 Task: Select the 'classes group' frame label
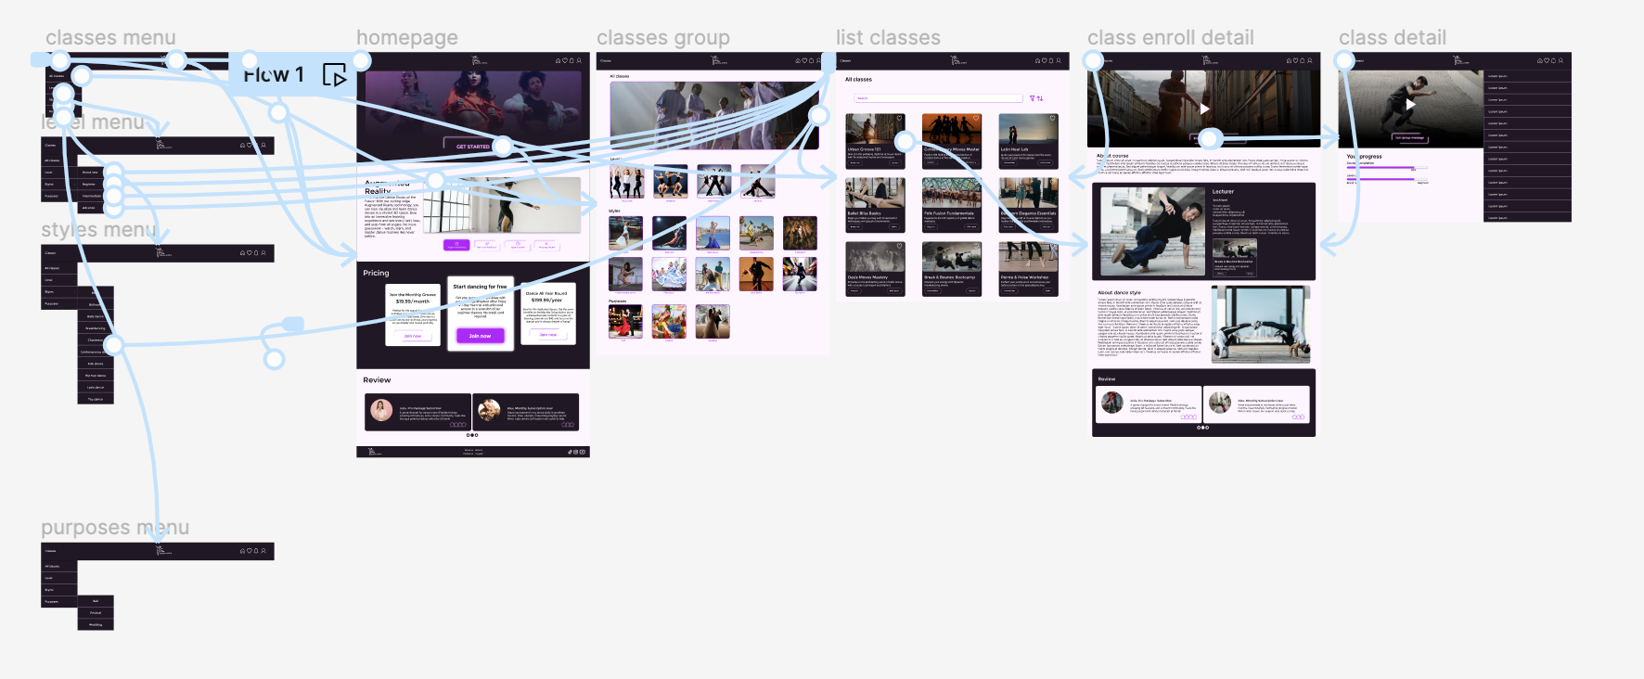(x=663, y=38)
